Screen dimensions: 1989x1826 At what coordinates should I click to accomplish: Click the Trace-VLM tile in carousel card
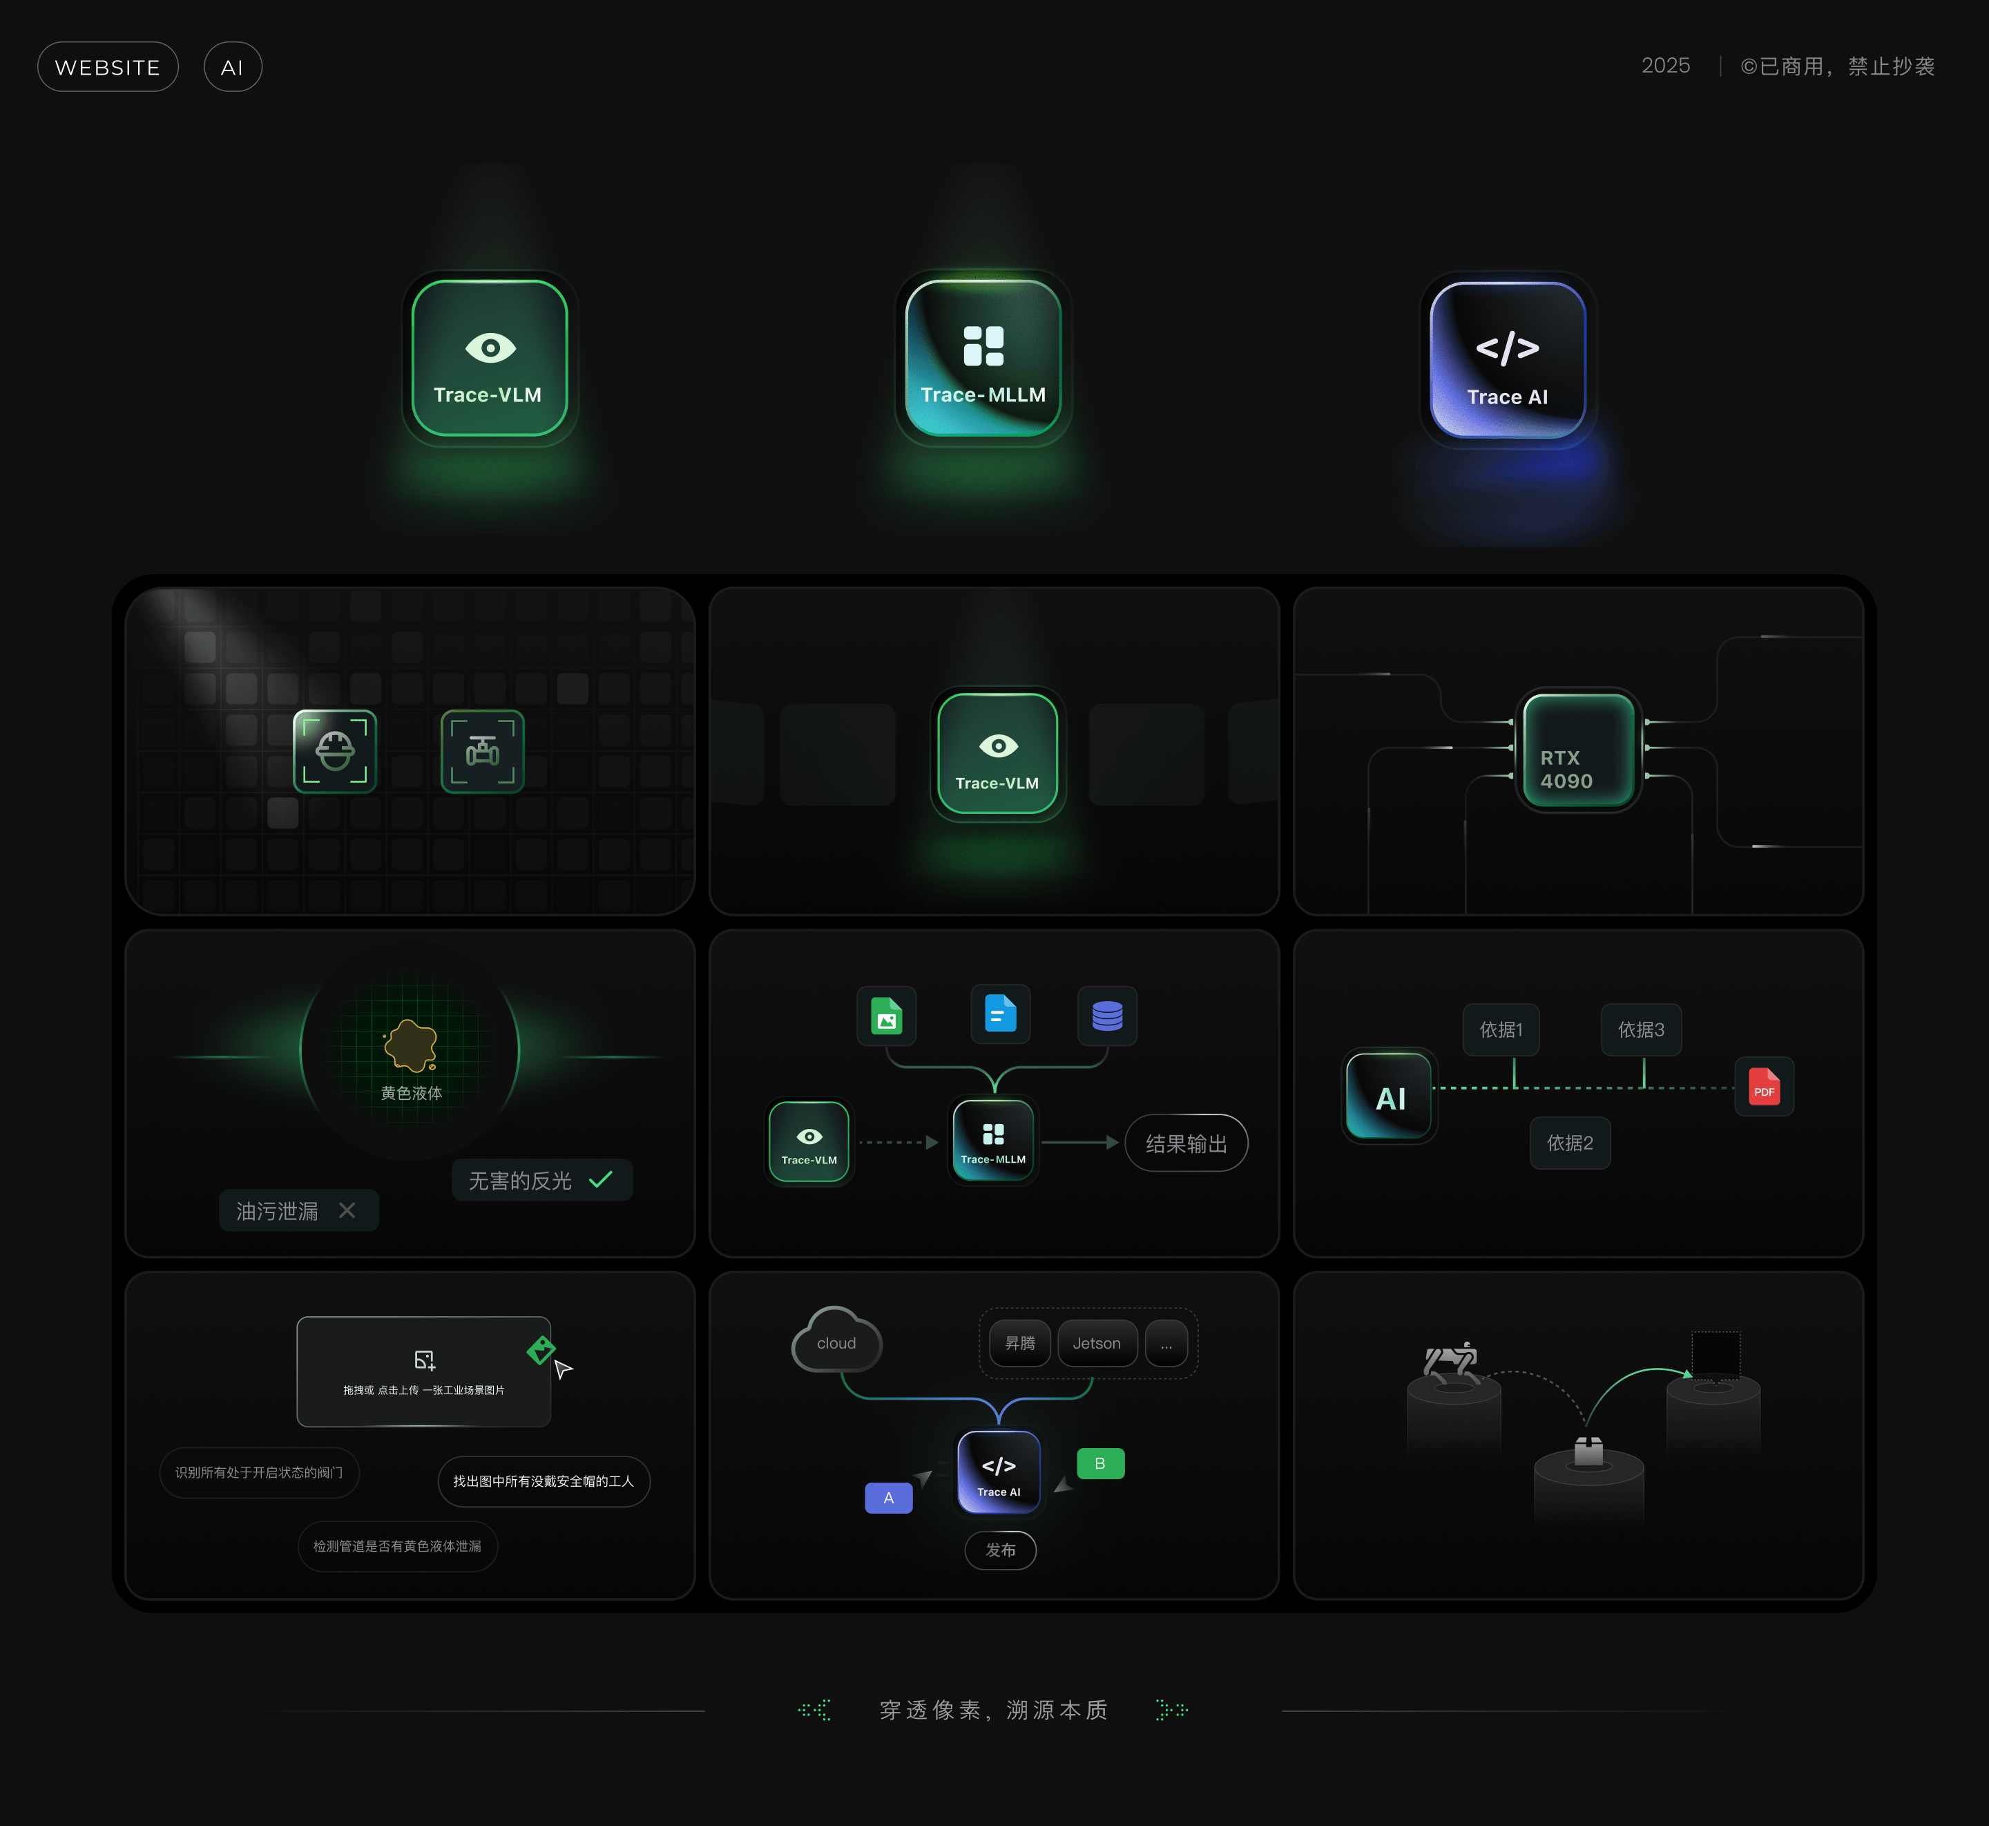click(997, 754)
